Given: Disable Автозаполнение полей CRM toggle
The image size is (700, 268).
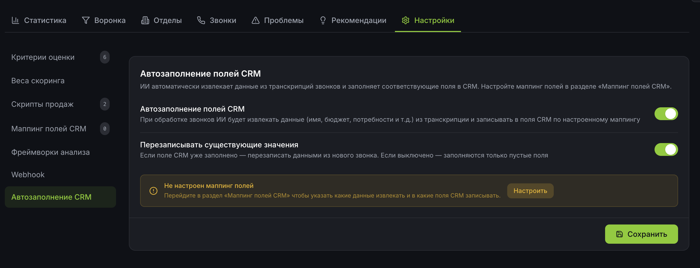Looking at the screenshot, I should click(666, 114).
